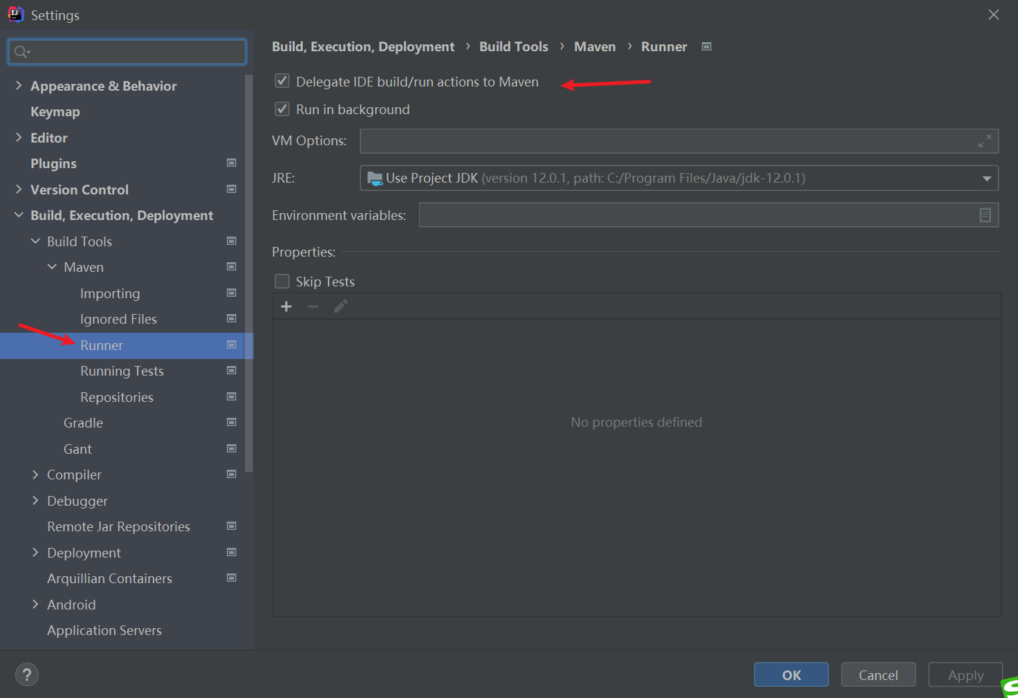Close the Settings dialog
This screenshot has width=1018, height=698.
(x=994, y=15)
